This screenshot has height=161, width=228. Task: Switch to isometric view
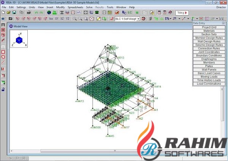[x=51, y=19]
